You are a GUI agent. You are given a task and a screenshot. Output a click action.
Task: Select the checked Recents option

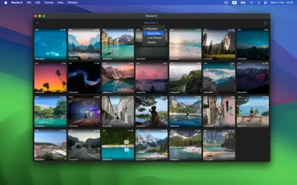coord(151,29)
